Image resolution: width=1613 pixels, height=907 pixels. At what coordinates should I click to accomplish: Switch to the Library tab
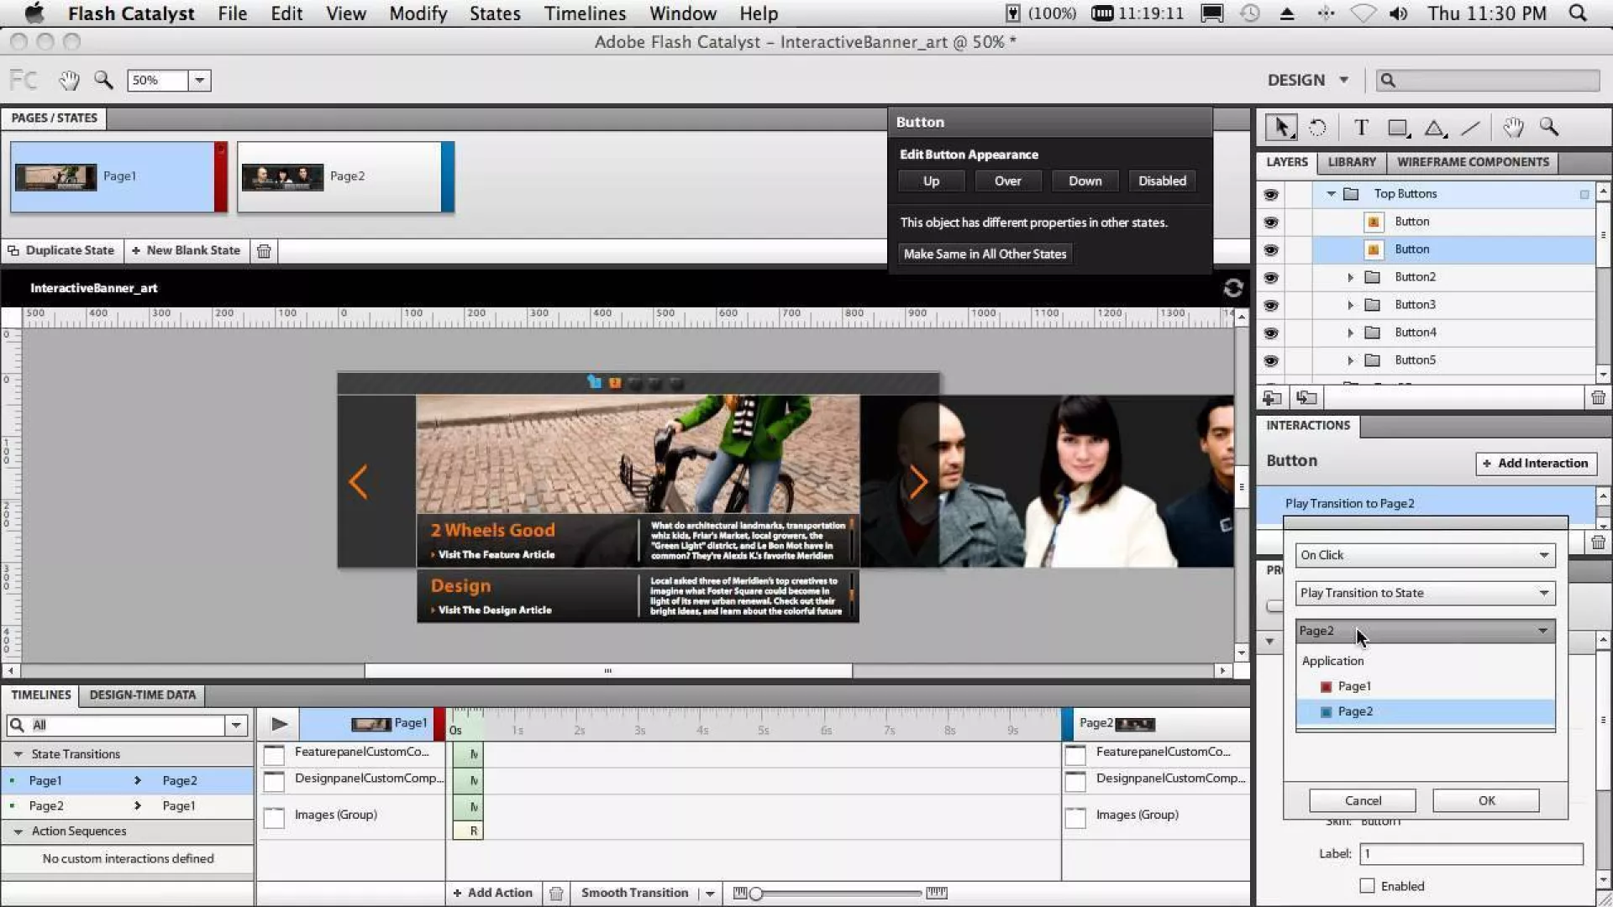click(x=1351, y=162)
